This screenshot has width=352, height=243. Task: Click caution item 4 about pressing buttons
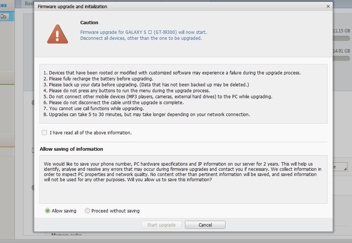[x=127, y=91]
